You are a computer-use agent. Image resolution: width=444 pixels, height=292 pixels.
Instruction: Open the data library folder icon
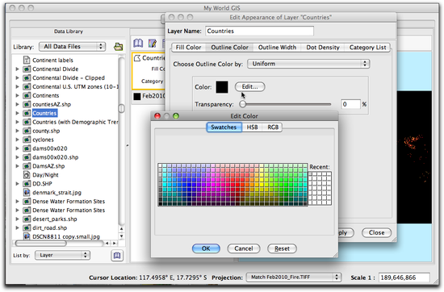click(x=119, y=47)
